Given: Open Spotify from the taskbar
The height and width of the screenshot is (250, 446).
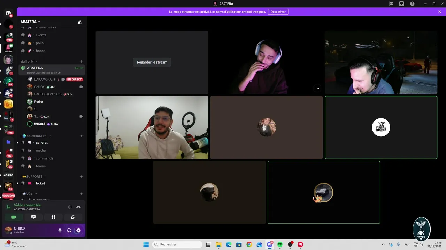Looking at the screenshot, I should coord(280,244).
